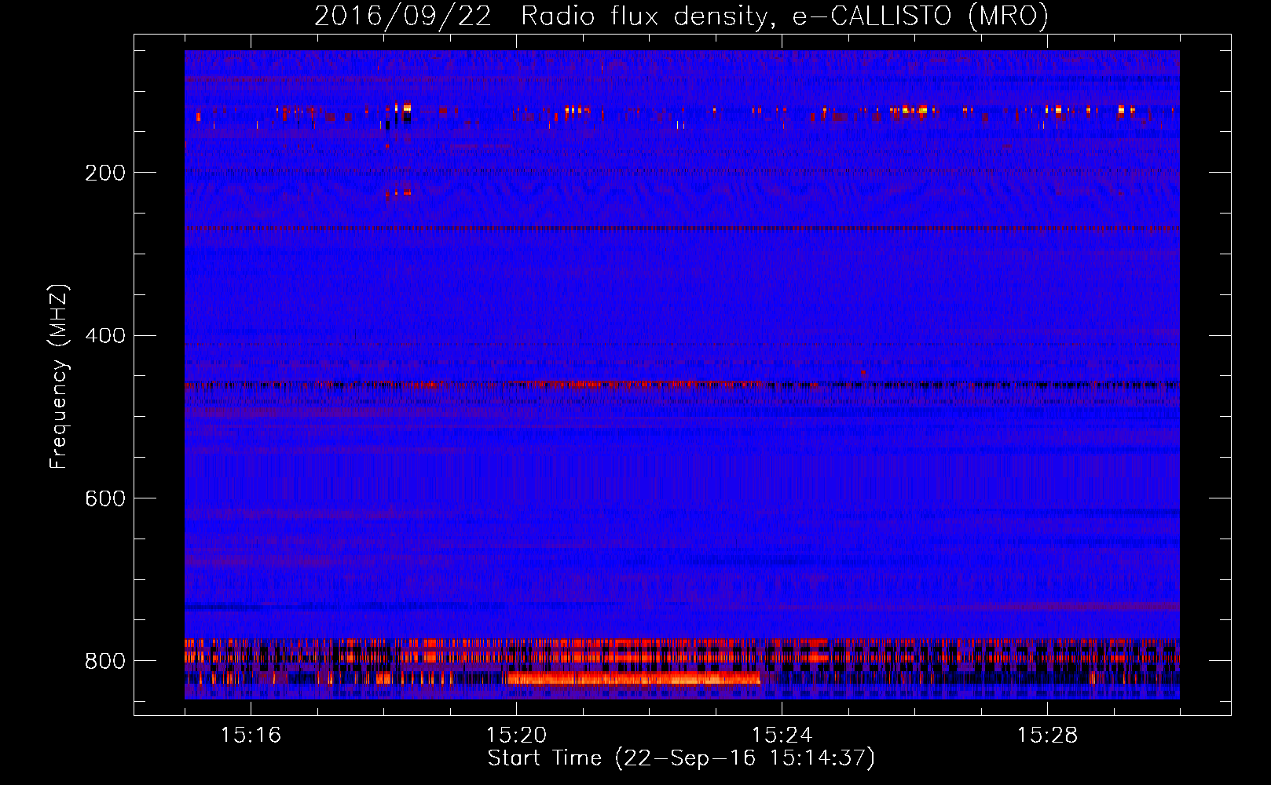Image resolution: width=1271 pixels, height=785 pixels.
Task: Click the 600 frequency tick label
Action: (x=105, y=498)
